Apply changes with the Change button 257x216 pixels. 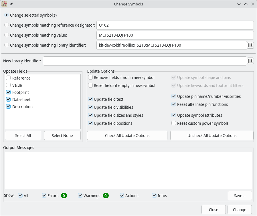click(240, 209)
